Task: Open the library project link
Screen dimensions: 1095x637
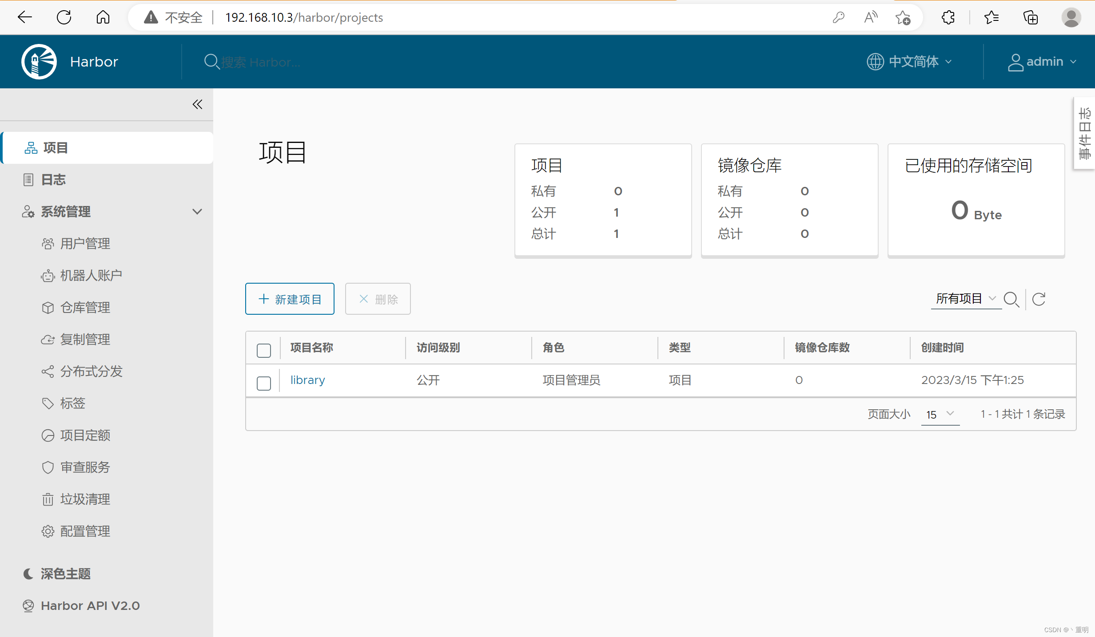Action: pyautogui.click(x=307, y=380)
